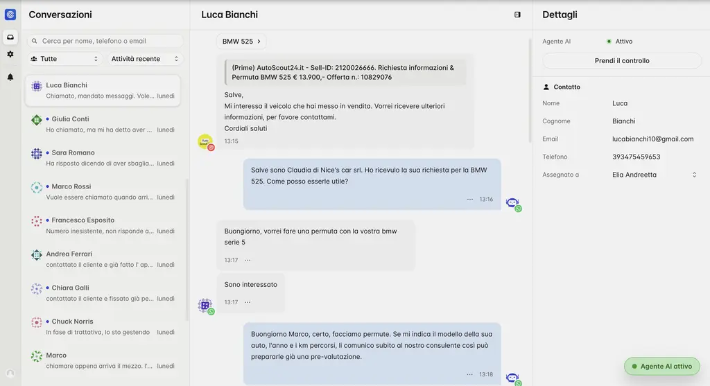Open Chiara Galli conversation
This screenshot has height=386, width=710.
103,292
